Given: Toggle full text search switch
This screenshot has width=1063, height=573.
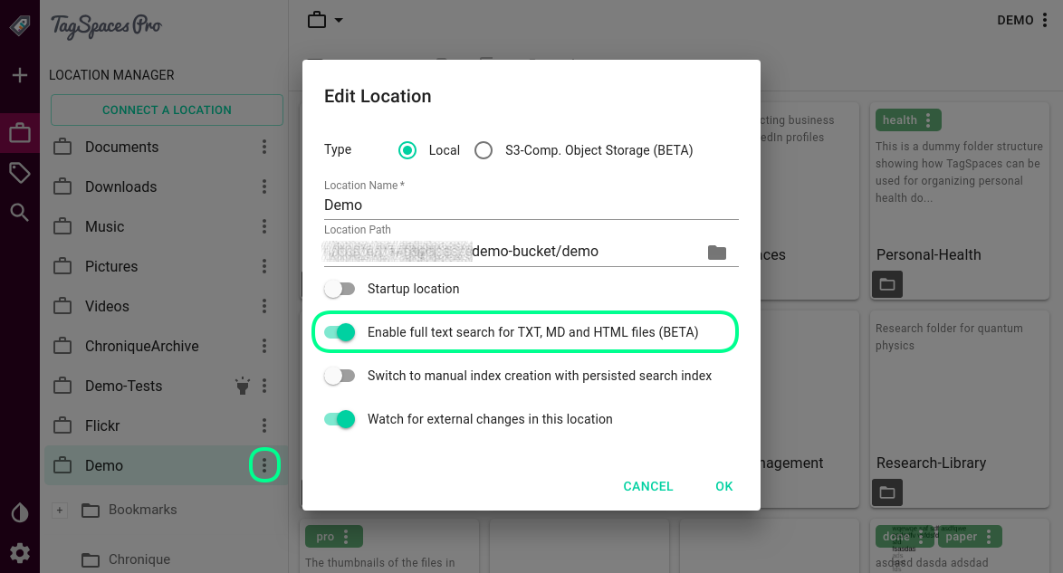Looking at the screenshot, I should (340, 332).
